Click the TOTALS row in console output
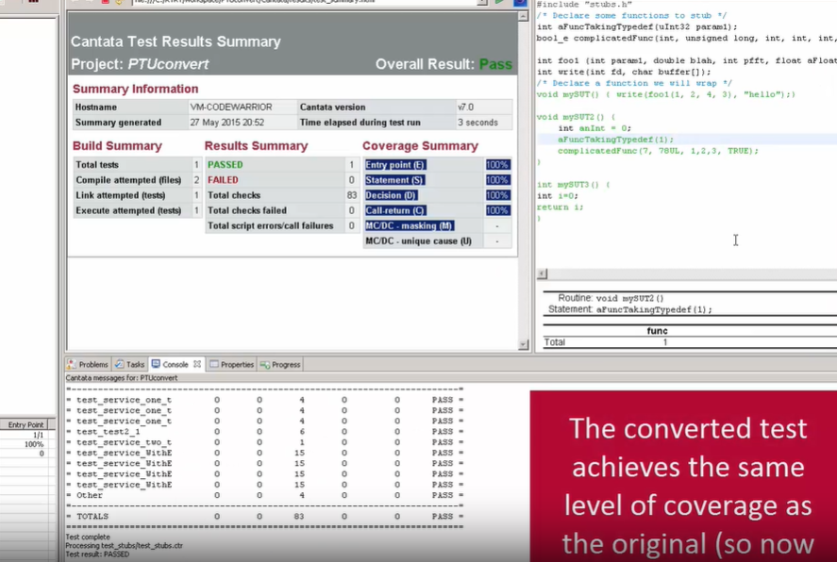Screen dimensions: 837x562 (265, 517)
